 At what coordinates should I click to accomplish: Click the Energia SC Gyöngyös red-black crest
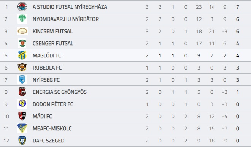point(22,92)
